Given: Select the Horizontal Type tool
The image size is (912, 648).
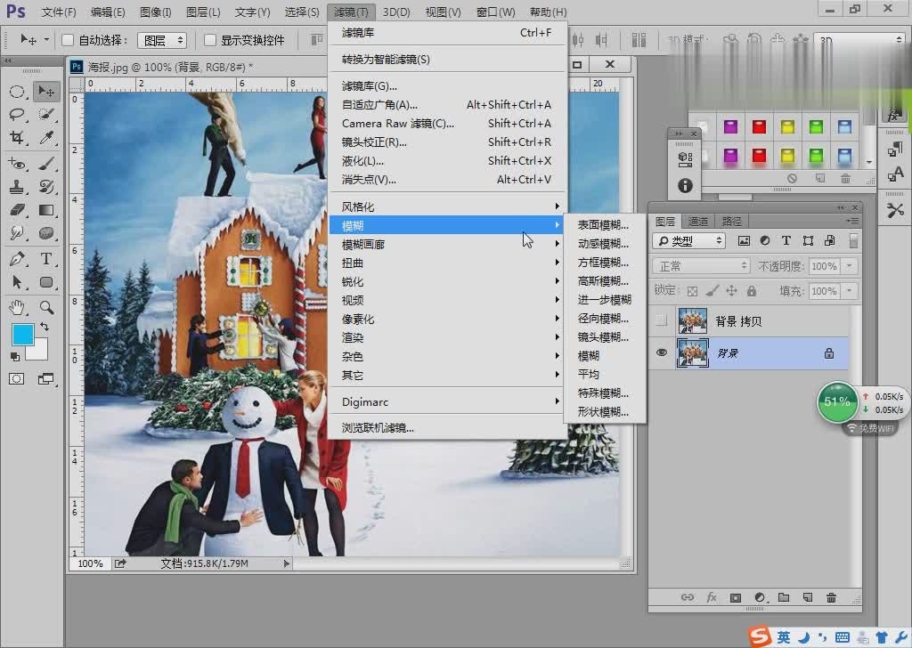Looking at the screenshot, I should [46, 259].
